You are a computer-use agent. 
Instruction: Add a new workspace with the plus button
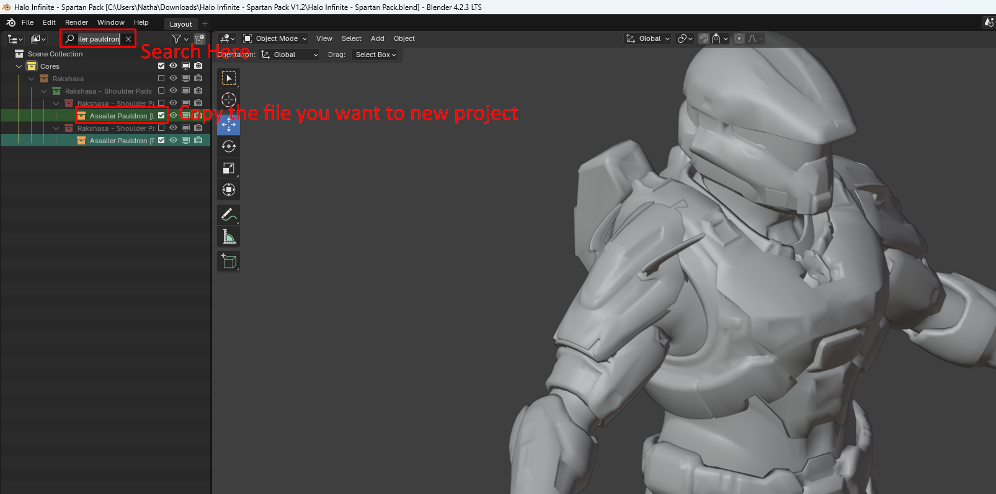click(205, 24)
